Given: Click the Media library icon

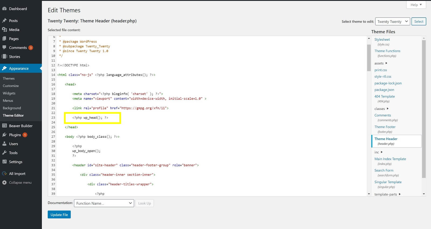Looking at the screenshot, I should [x=4, y=30].
